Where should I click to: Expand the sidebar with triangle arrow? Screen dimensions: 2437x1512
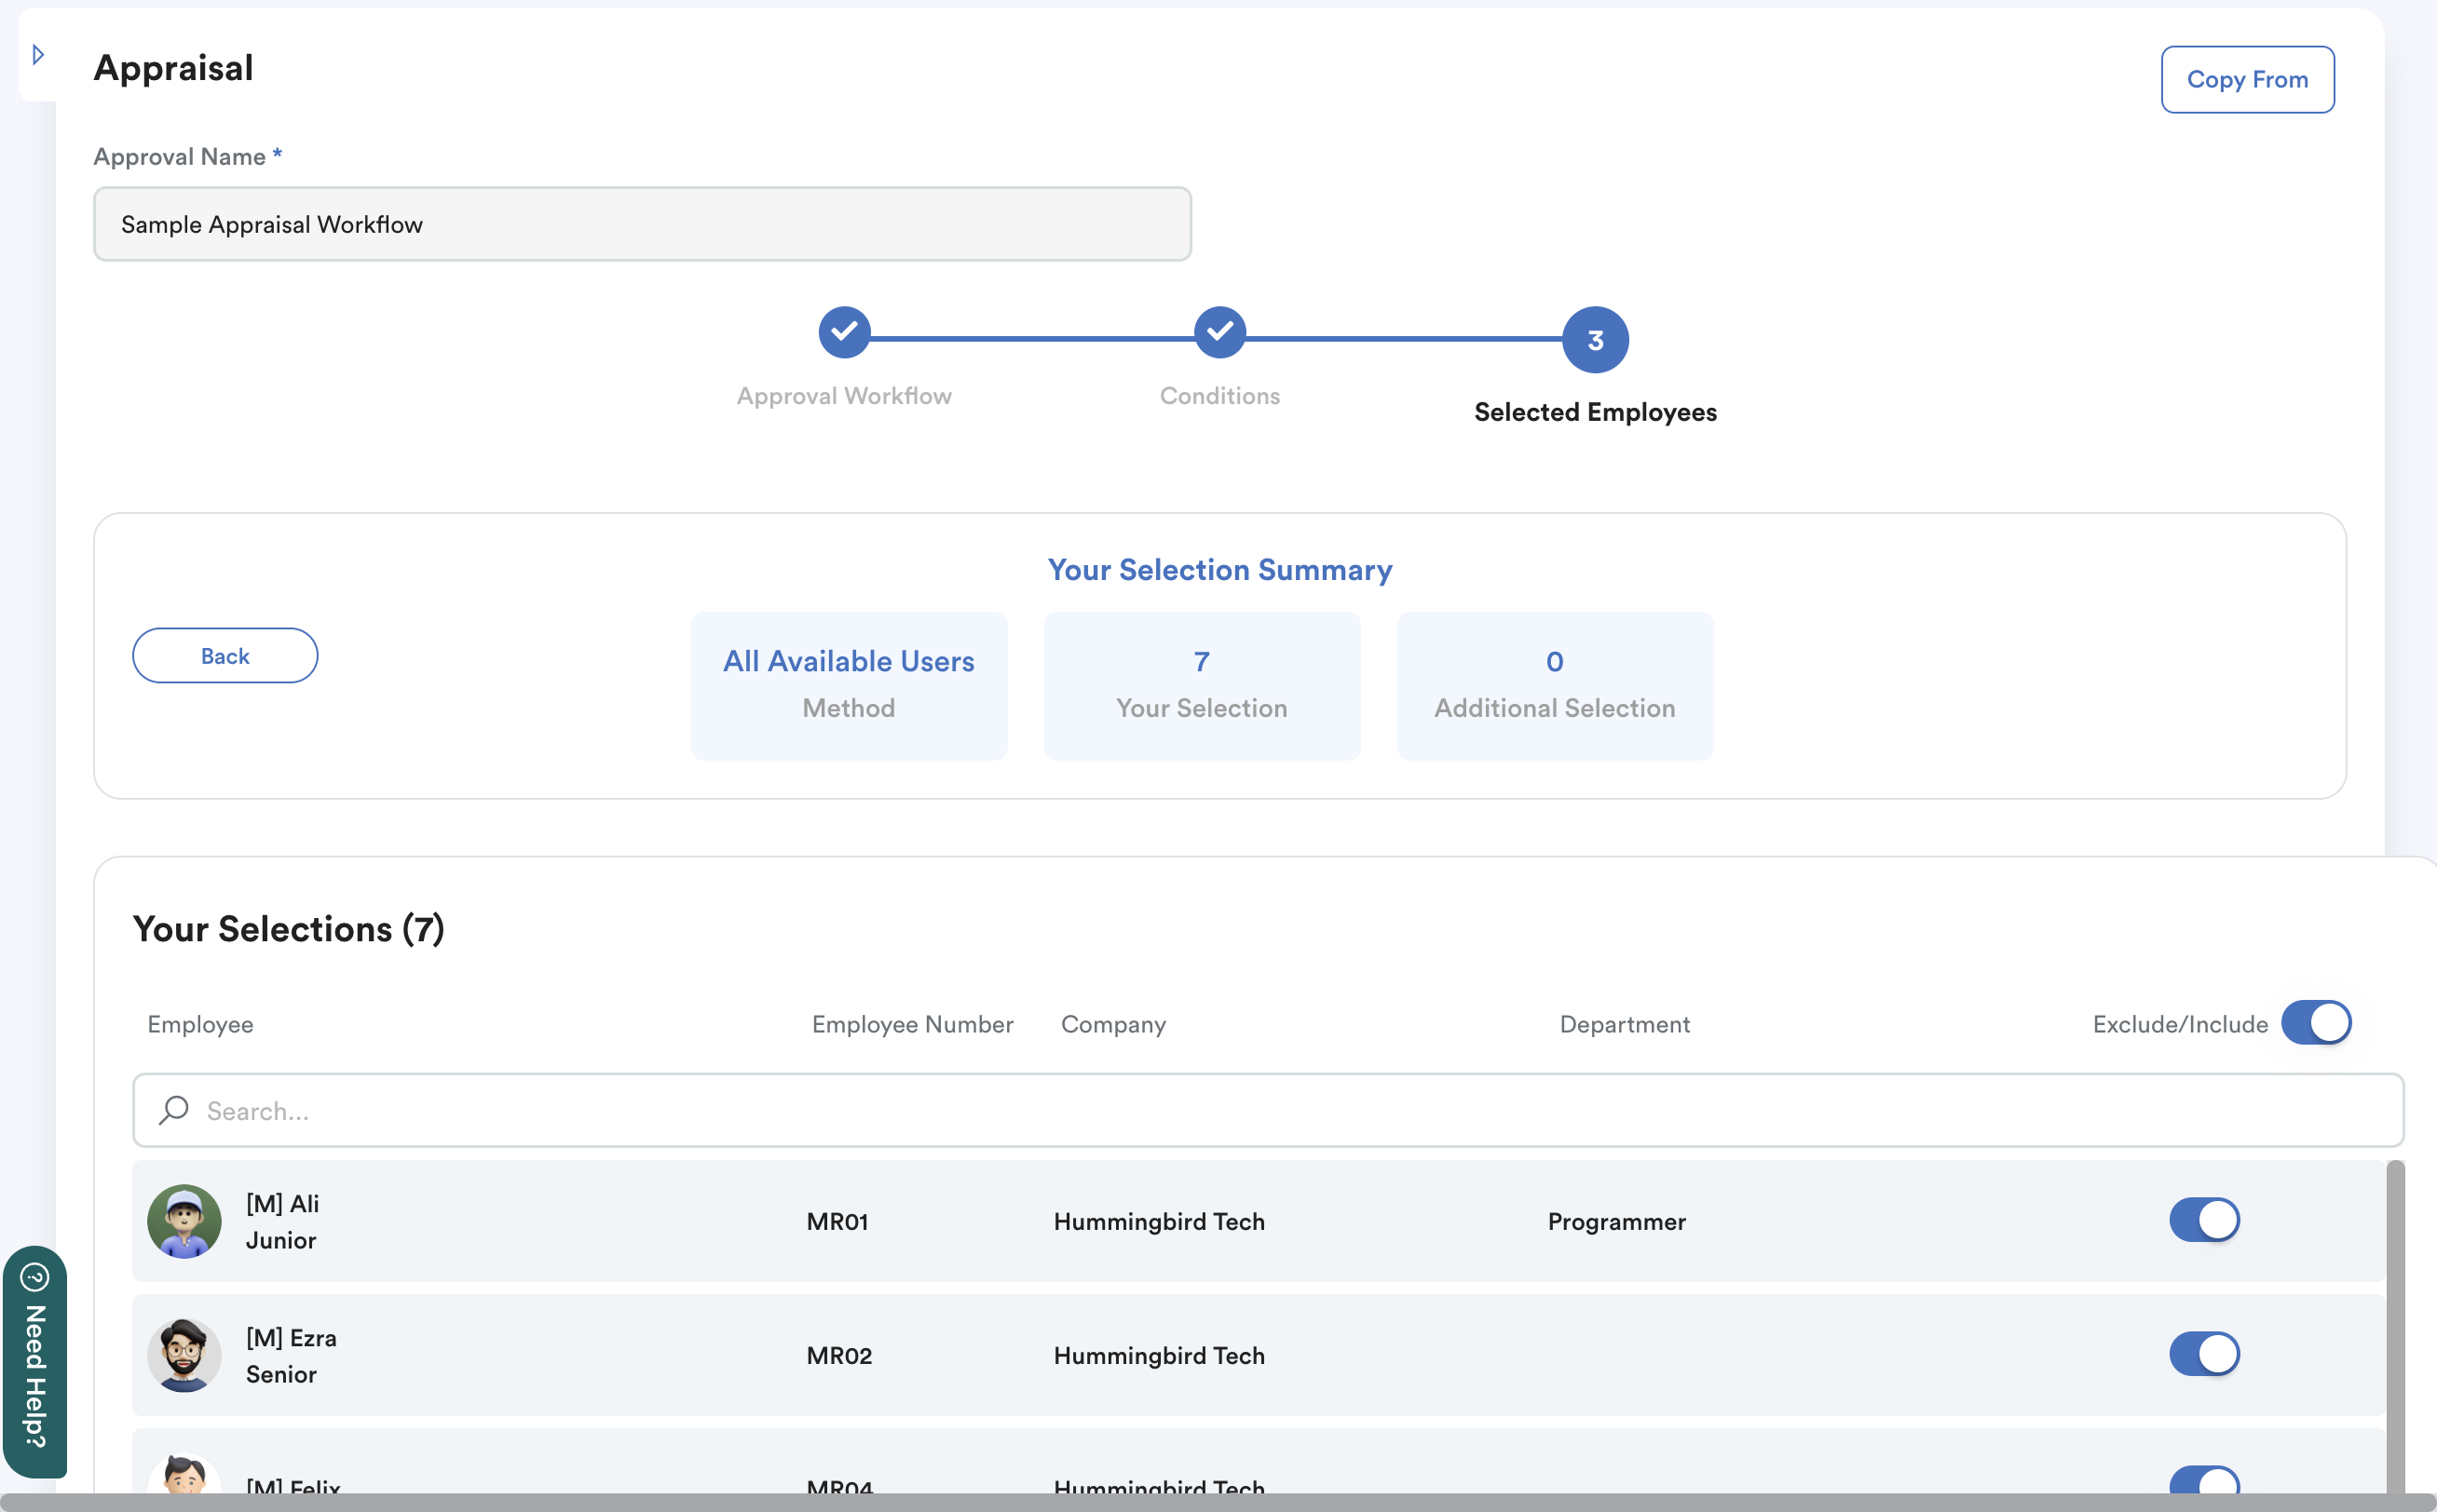pyautogui.click(x=38, y=54)
